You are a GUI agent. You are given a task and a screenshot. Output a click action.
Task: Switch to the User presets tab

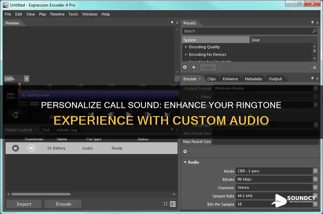tap(283, 40)
